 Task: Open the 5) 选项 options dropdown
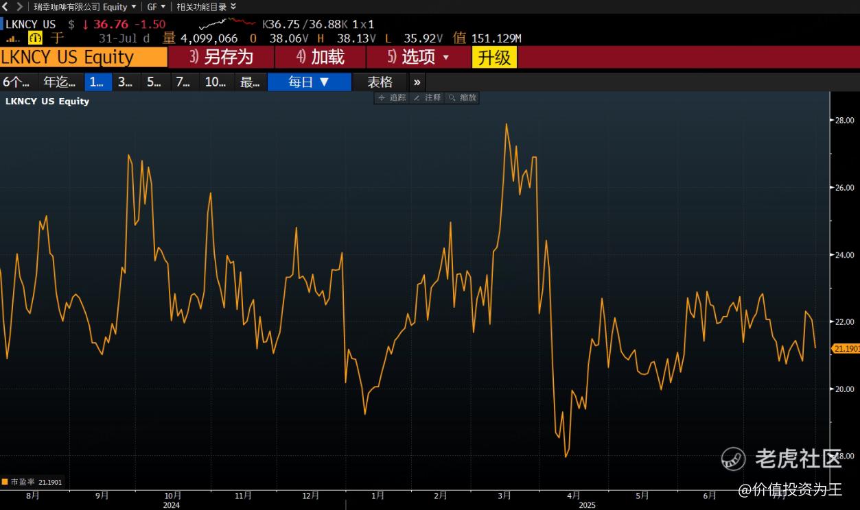[419, 57]
